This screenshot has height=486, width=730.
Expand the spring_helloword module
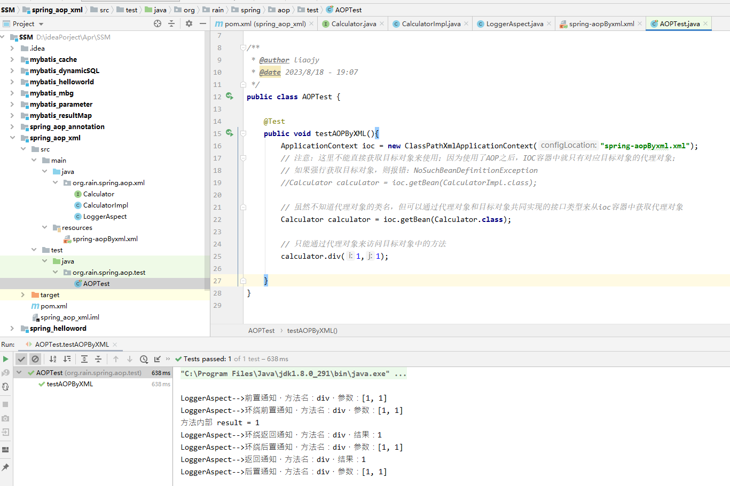click(12, 328)
